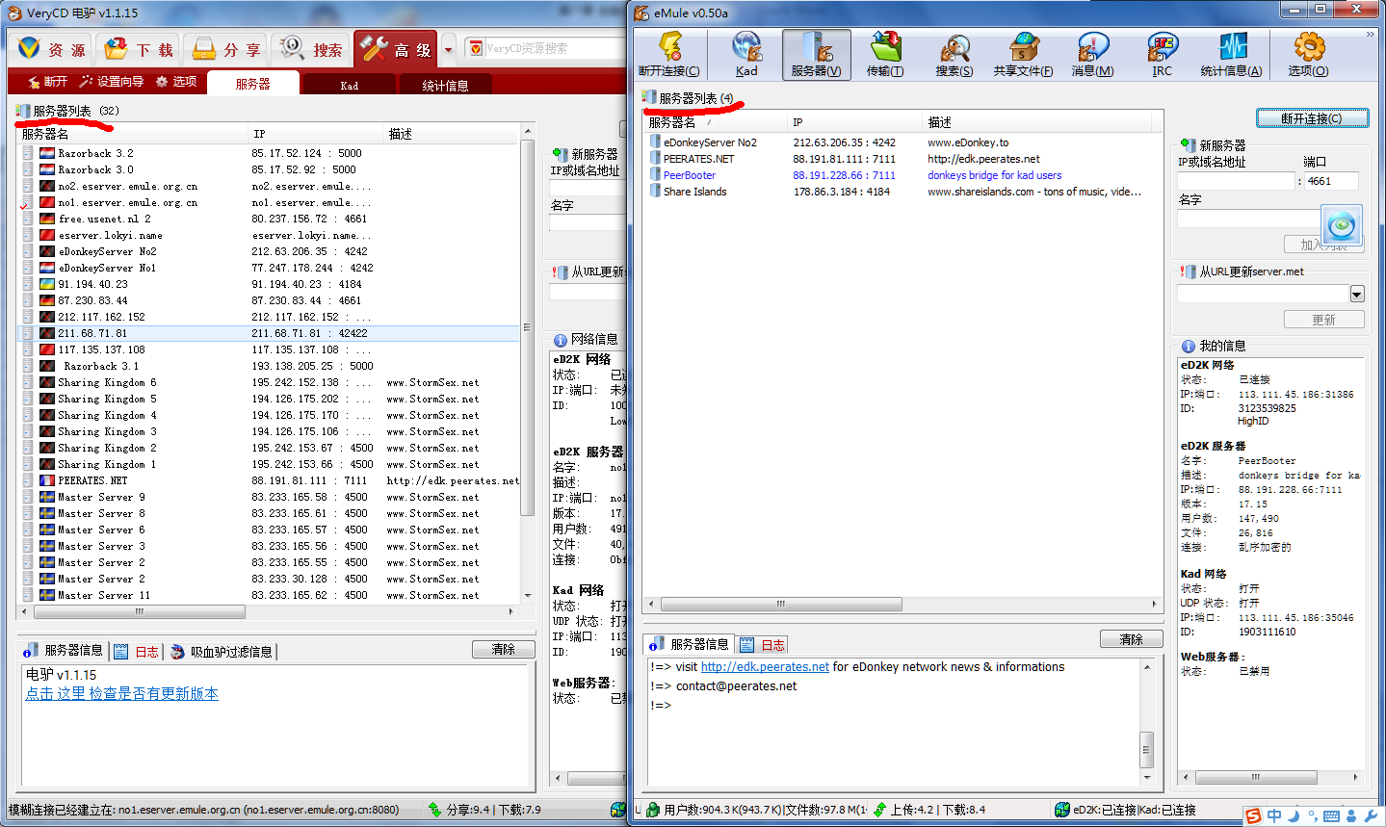Click the server icon beside PeerBooter in eMule

click(x=655, y=175)
